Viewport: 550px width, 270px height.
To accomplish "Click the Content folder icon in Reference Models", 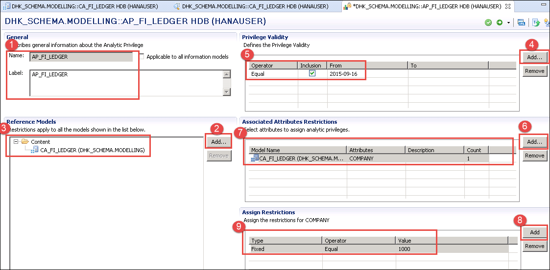I will (25, 142).
